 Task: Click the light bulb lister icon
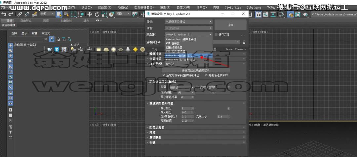click(73, 49)
